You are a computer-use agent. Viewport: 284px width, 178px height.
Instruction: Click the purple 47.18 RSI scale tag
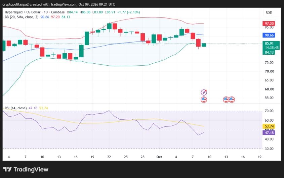pyautogui.click(x=269, y=133)
